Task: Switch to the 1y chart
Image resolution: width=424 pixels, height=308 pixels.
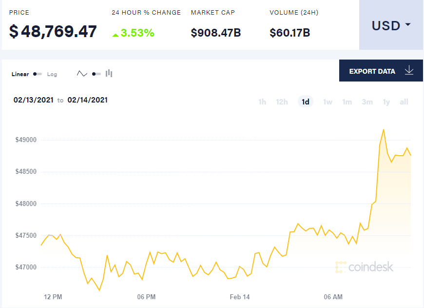Action: click(x=386, y=102)
